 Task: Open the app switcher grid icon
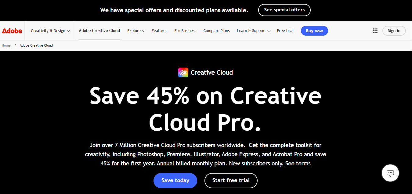tap(375, 31)
